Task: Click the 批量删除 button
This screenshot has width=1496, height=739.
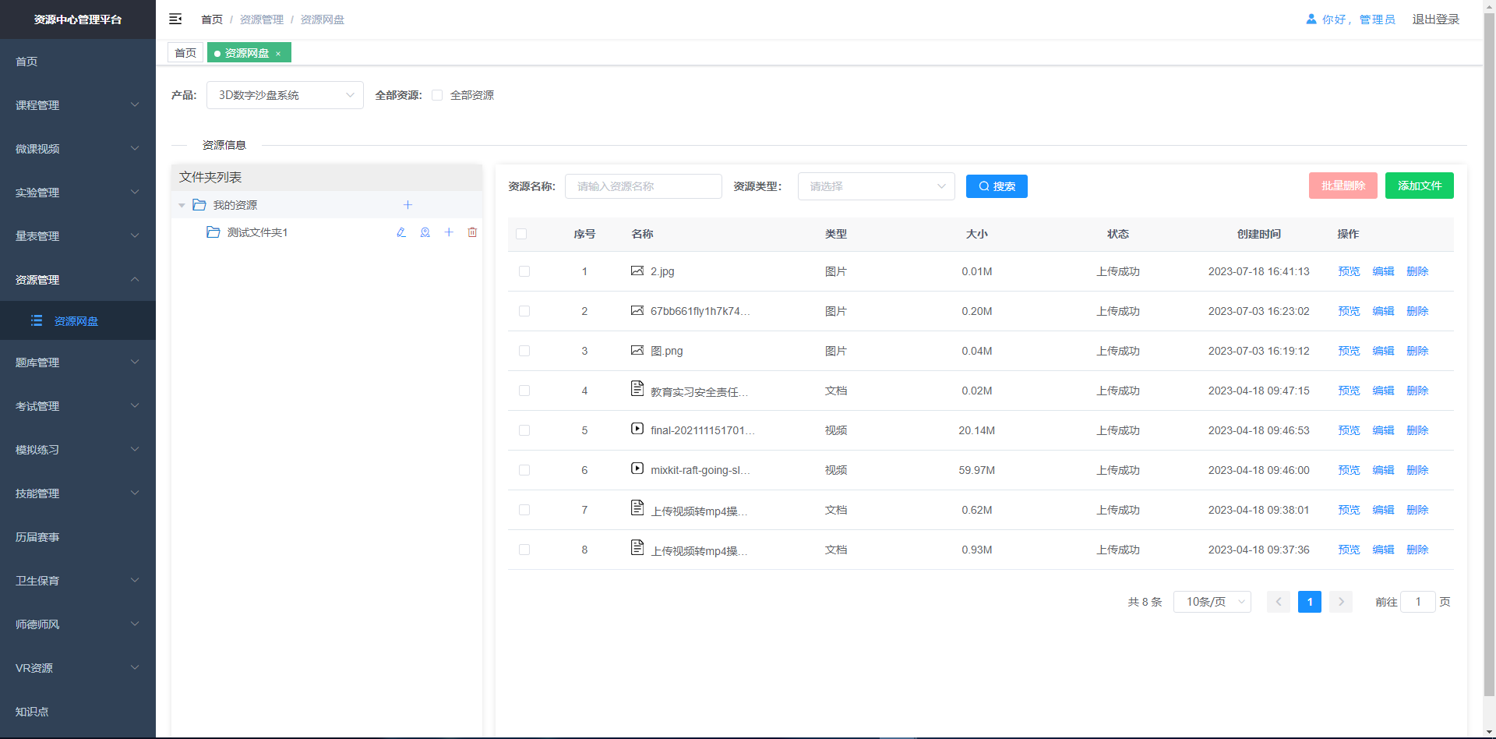Action: coord(1343,186)
